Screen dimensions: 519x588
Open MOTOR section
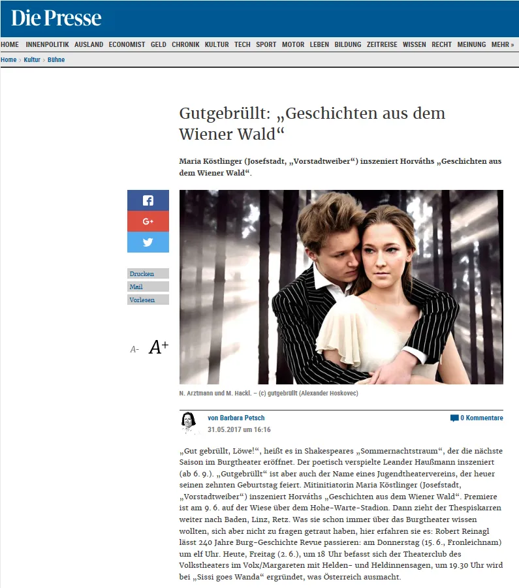click(293, 44)
